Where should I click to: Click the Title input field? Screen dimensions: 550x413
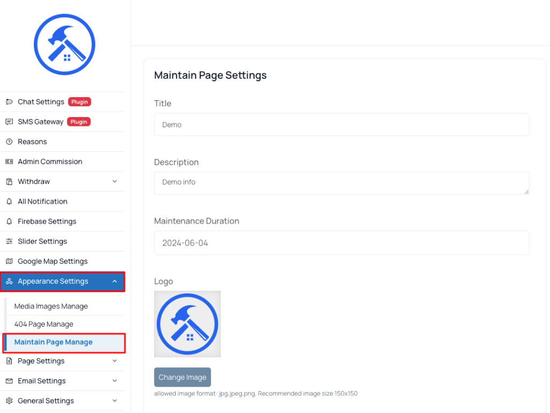point(342,125)
